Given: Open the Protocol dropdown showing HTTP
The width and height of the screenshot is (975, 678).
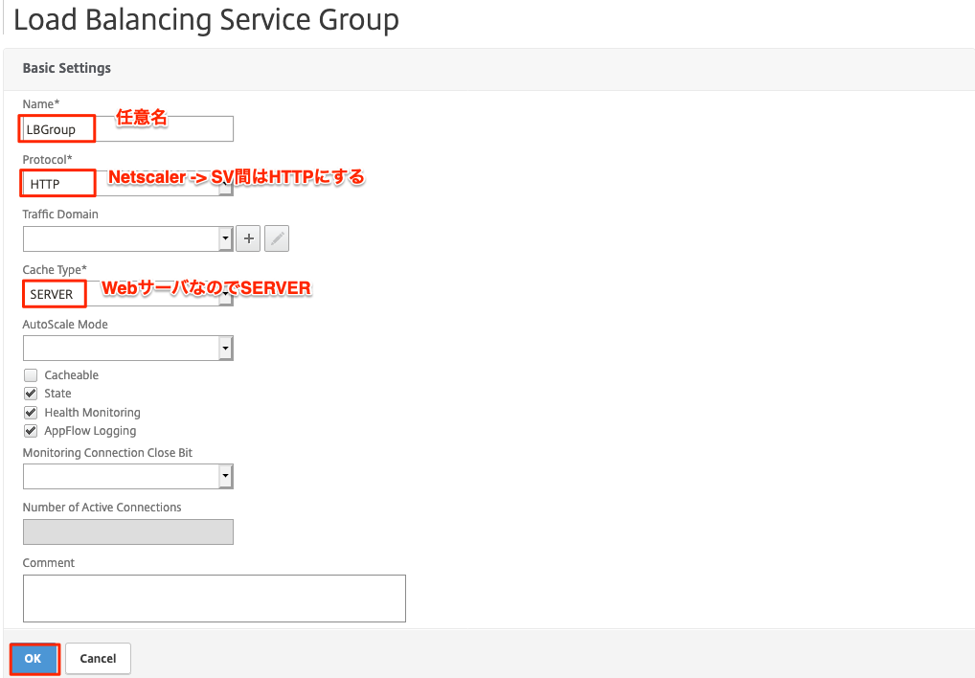Looking at the screenshot, I should pyautogui.click(x=225, y=183).
